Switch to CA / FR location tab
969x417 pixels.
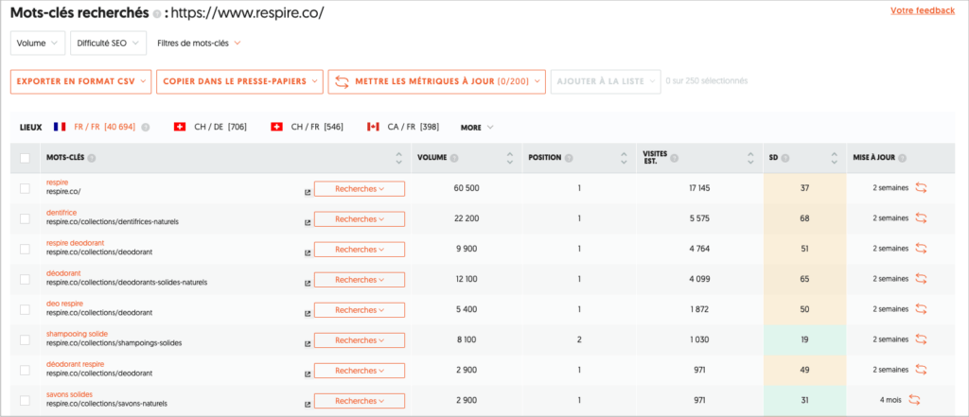click(x=403, y=128)
